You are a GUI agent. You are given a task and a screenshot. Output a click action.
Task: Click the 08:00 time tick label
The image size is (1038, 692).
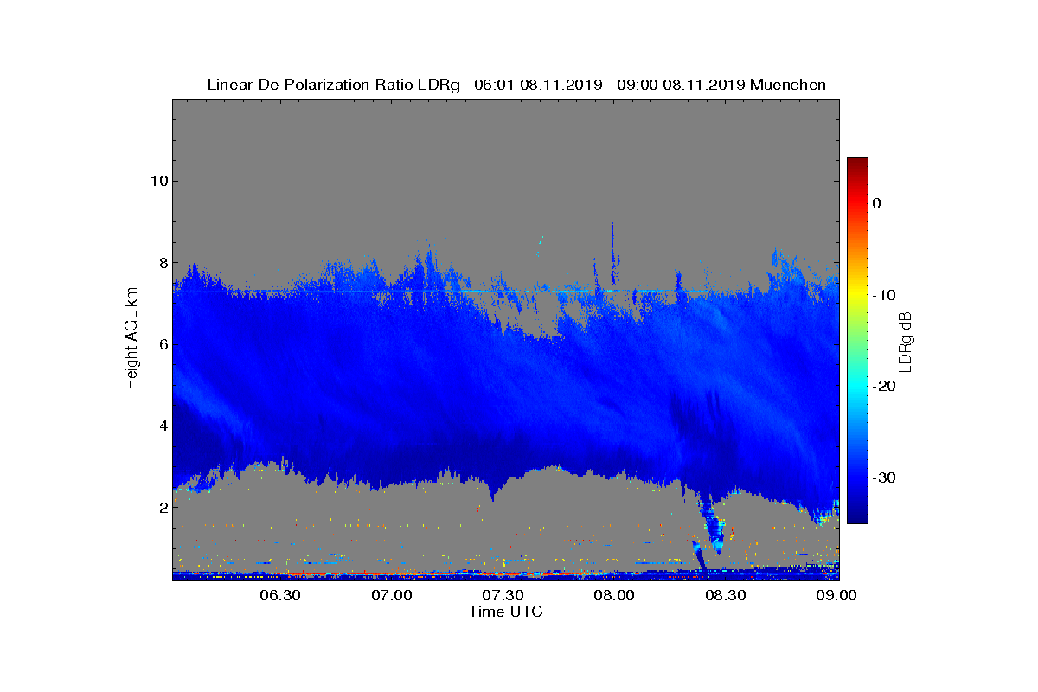pyautogui.click(x=614, y=595)
